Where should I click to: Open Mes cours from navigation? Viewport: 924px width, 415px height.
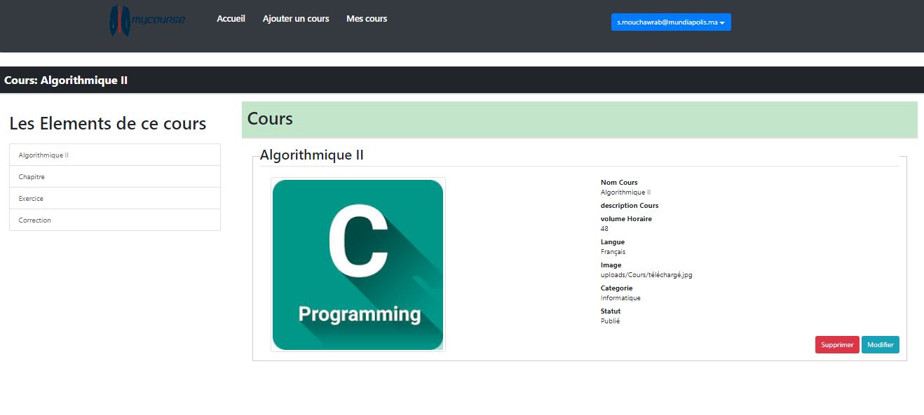367,19
